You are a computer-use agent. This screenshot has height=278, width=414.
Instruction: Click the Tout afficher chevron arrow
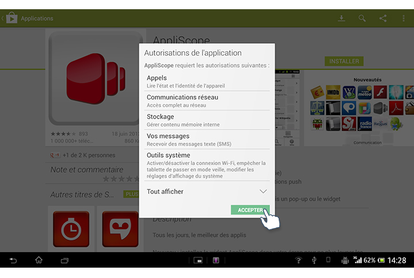pos(263,191)
